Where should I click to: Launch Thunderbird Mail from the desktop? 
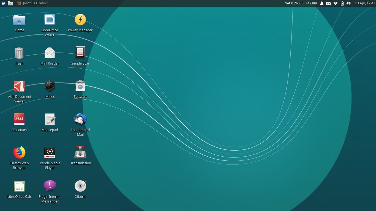click(80, 119)
